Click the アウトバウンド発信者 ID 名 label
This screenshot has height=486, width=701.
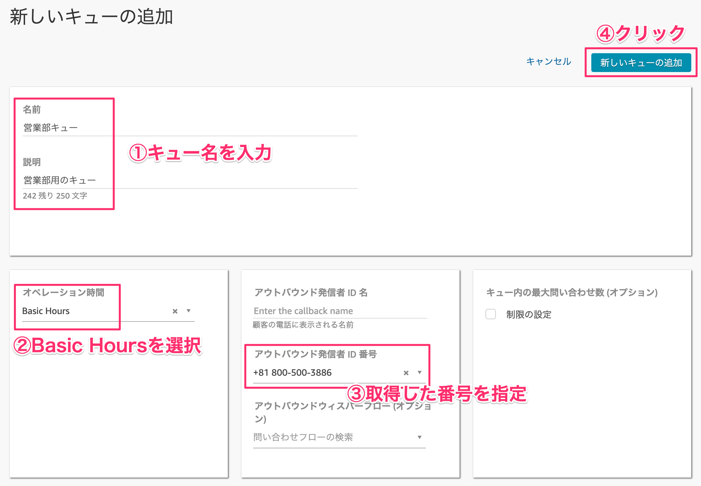311,292
